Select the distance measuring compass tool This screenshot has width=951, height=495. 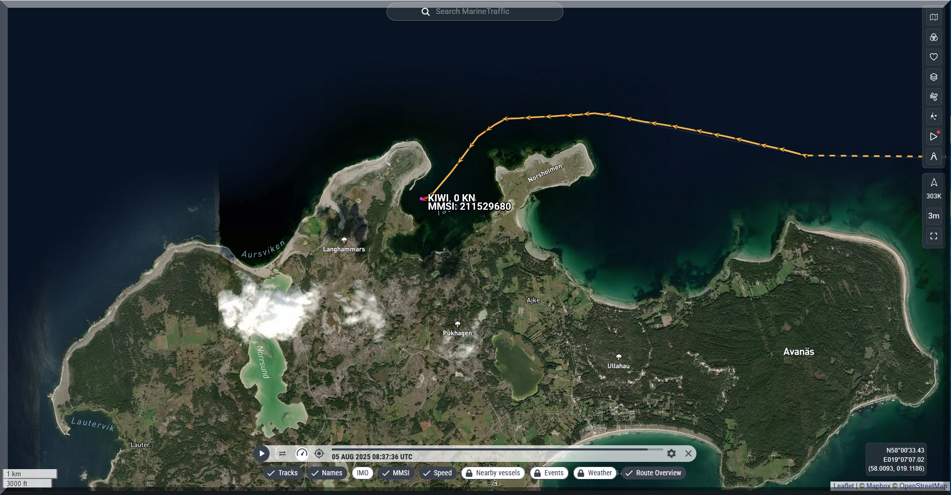pos(933,156)
